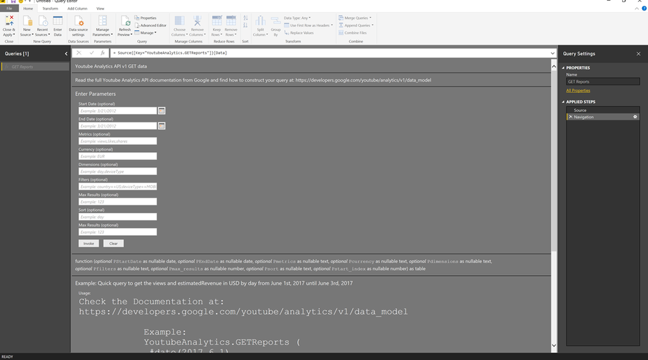Viewport: 648px width, 360px height.
Task: Switch to the Home tab
Action: point(28,8)
